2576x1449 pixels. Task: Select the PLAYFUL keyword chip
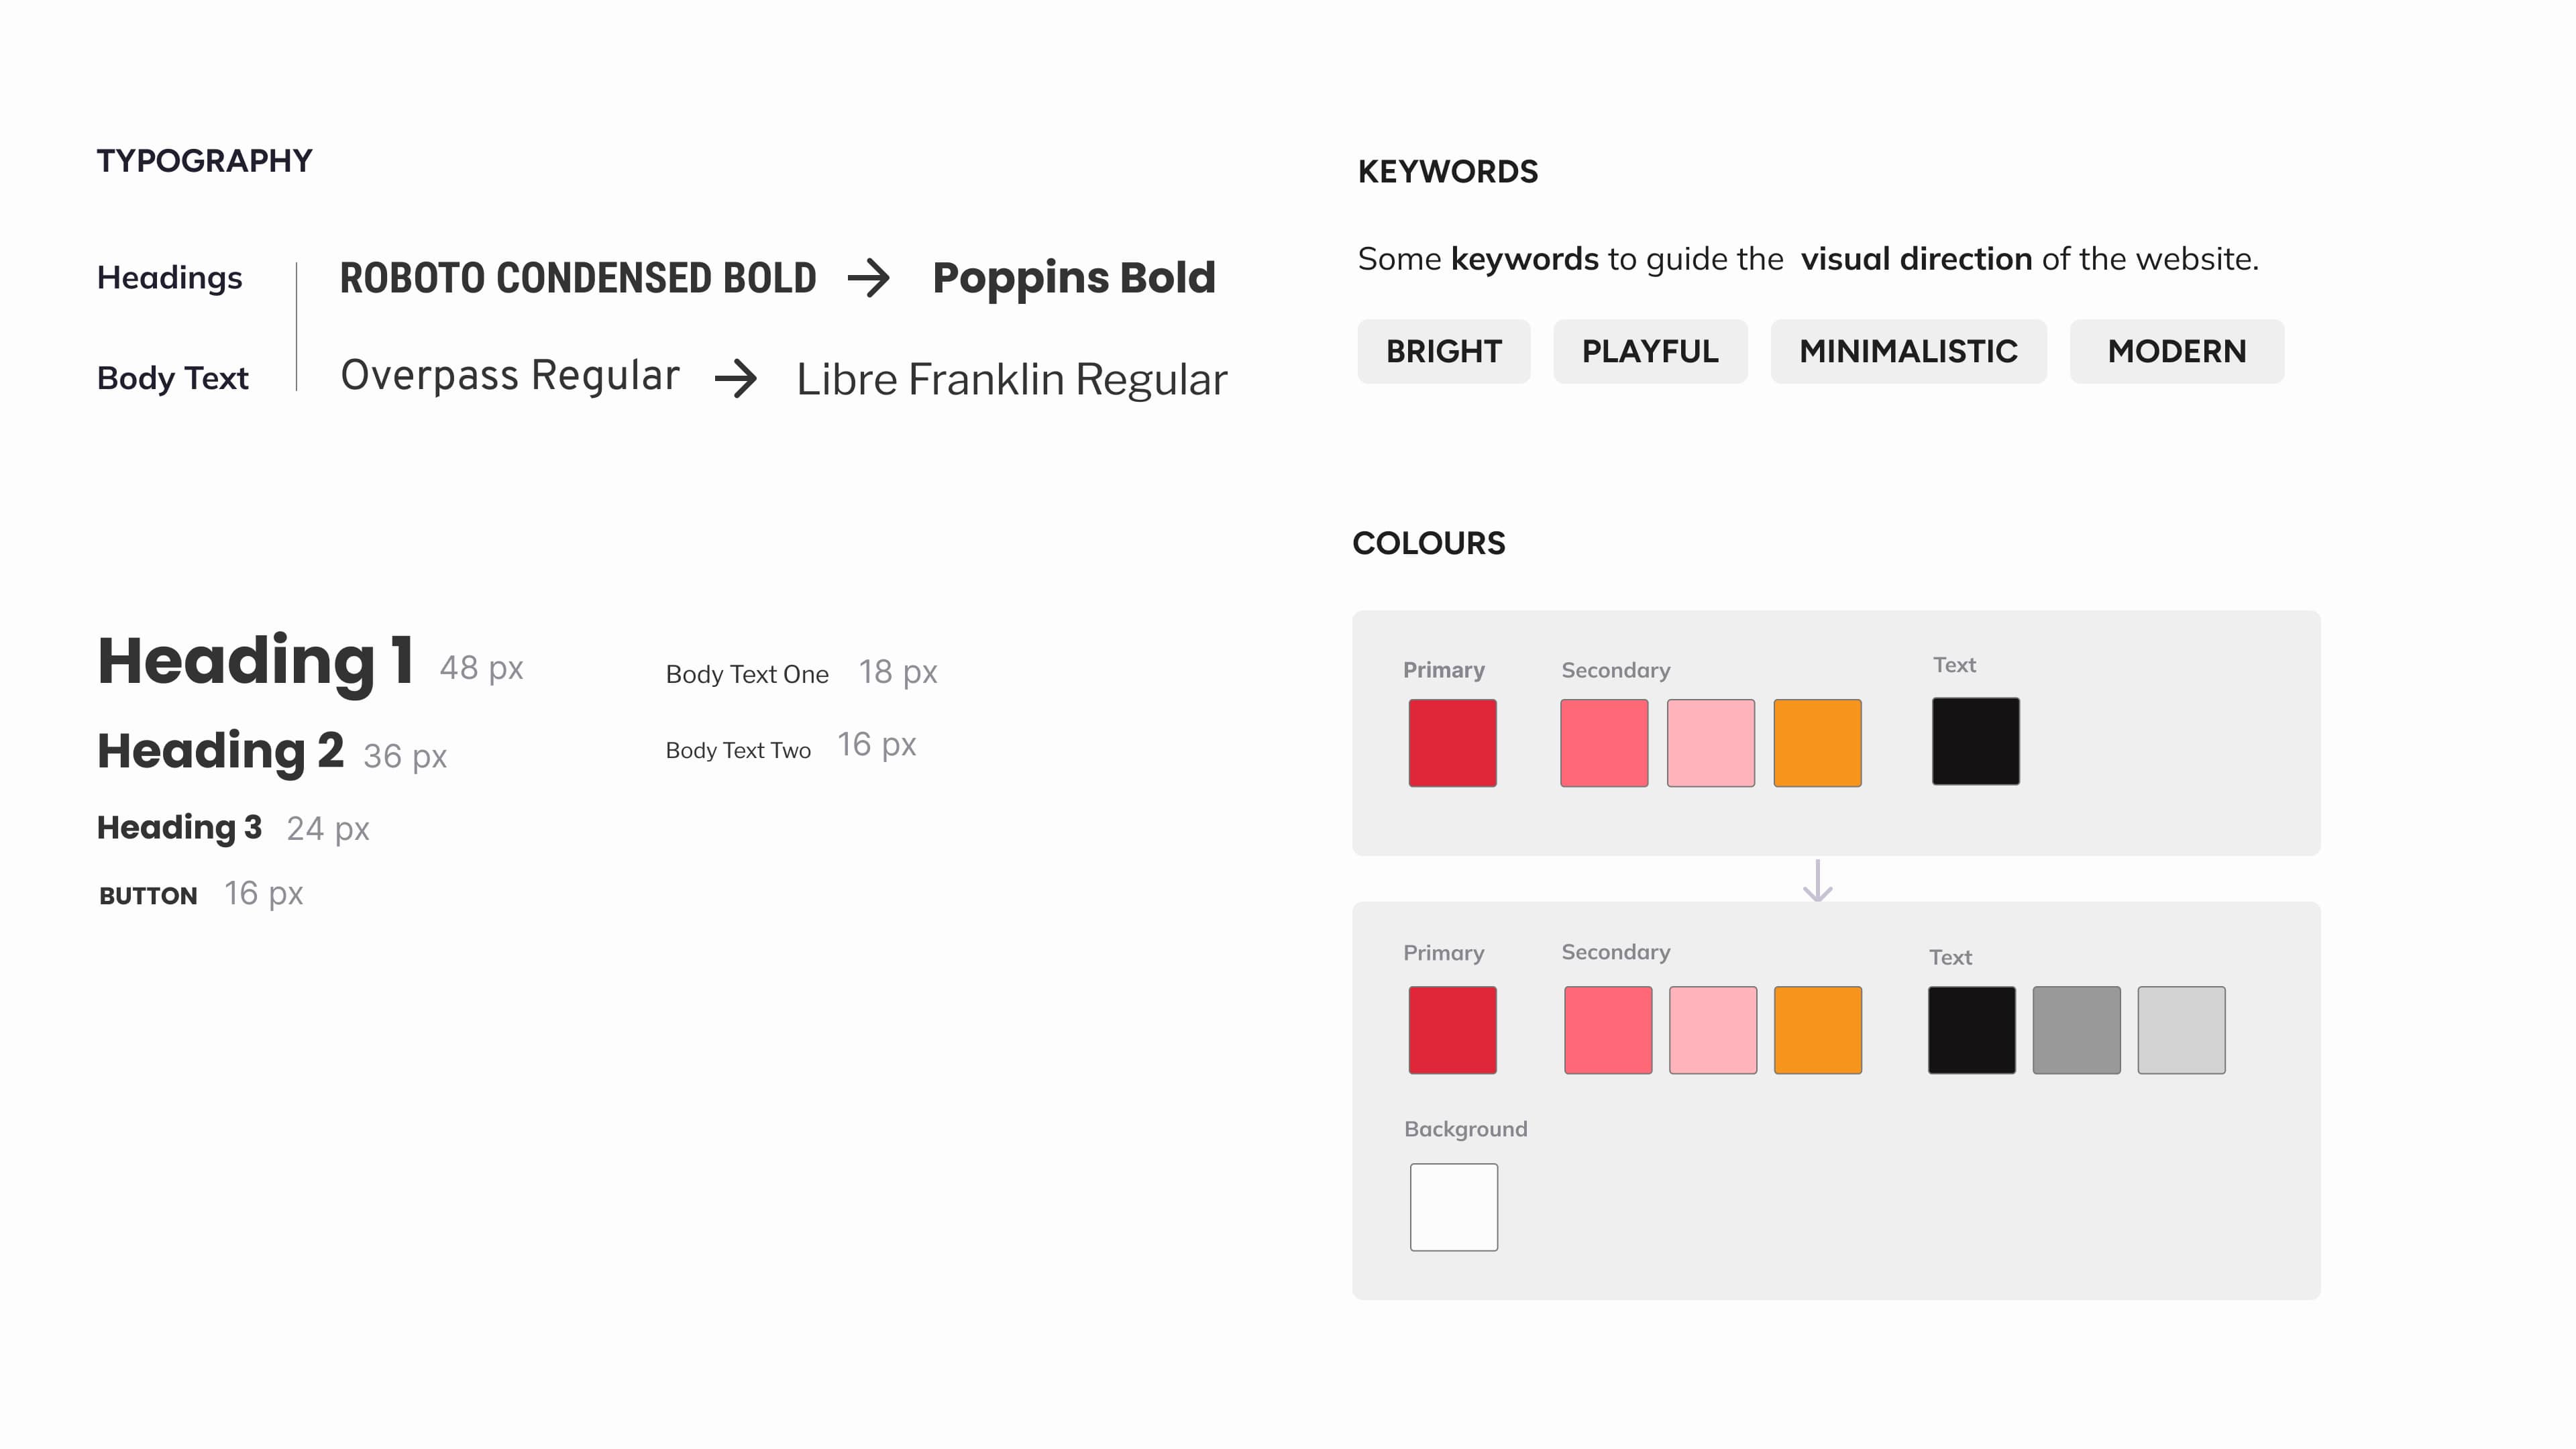pos(1649,352)
